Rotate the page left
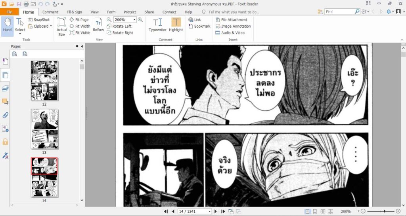The image size is (406, 216). tap(119, 26)
